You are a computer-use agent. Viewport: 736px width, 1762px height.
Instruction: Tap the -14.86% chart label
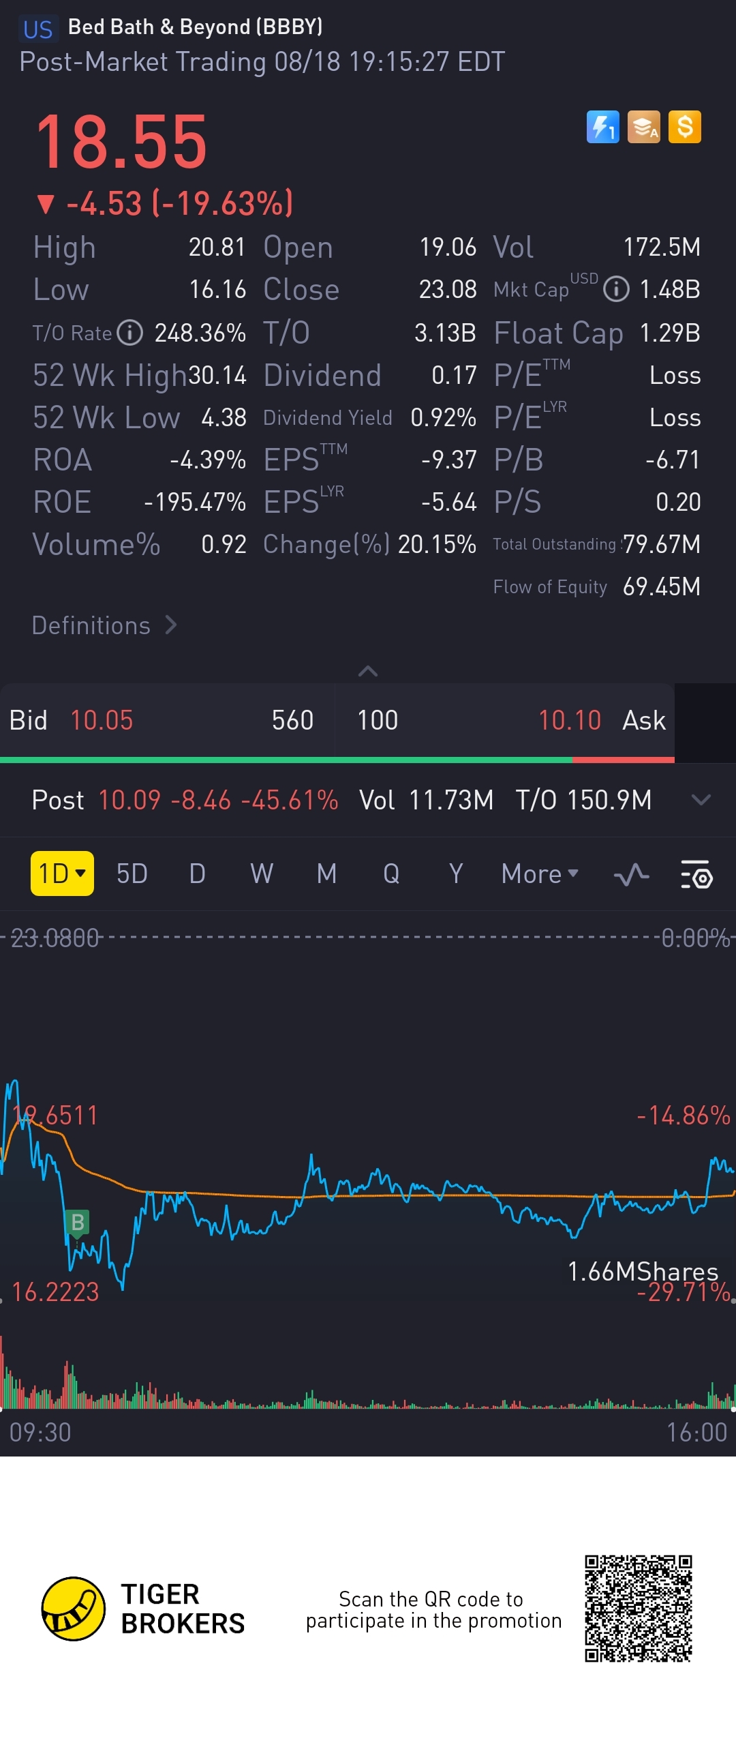coord(684,1116)
